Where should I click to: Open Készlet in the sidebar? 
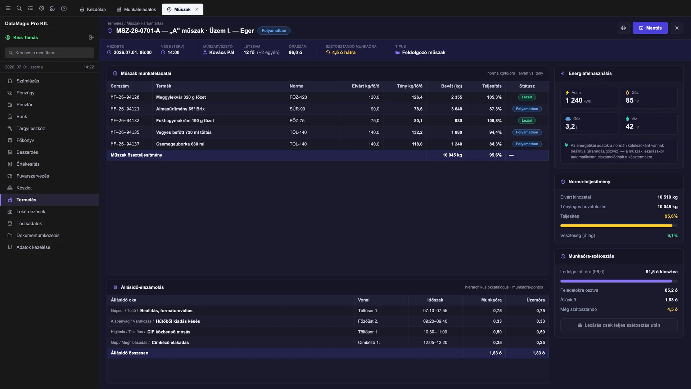tap(49, 188)
